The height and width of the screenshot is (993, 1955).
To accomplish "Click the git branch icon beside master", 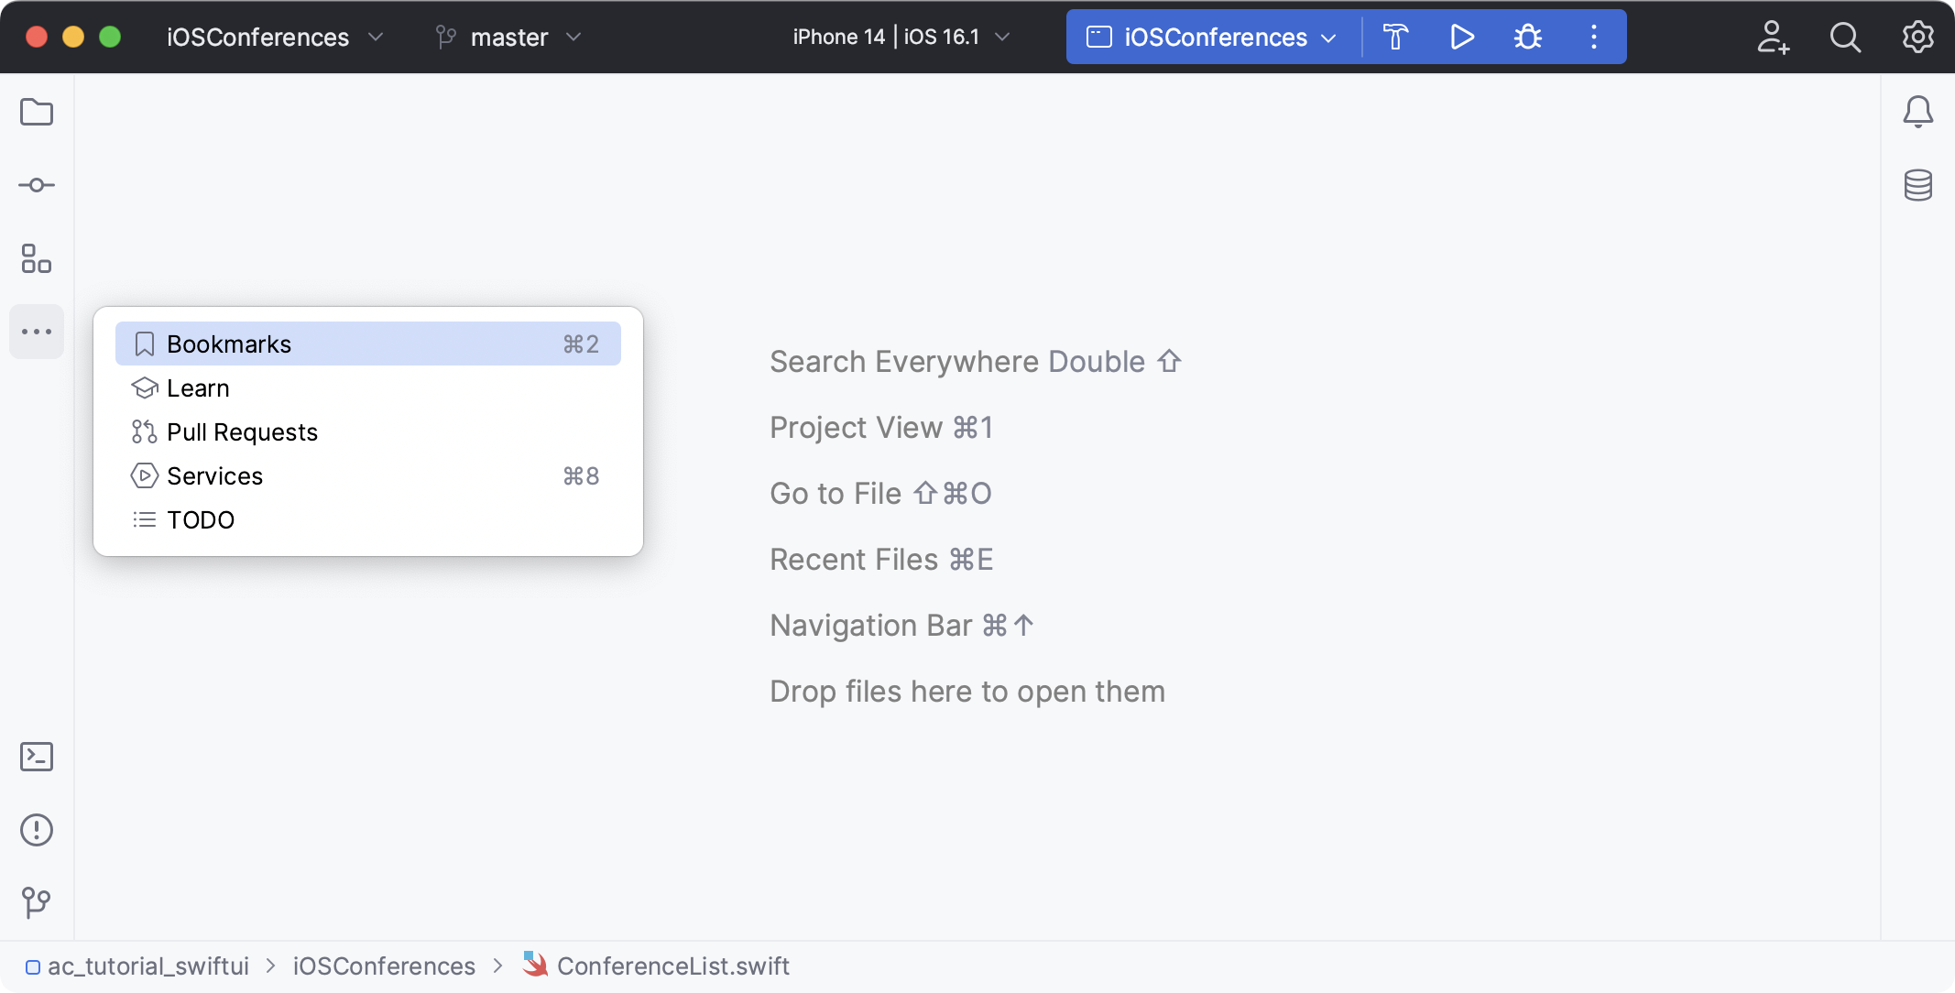I will coord(446,37).
